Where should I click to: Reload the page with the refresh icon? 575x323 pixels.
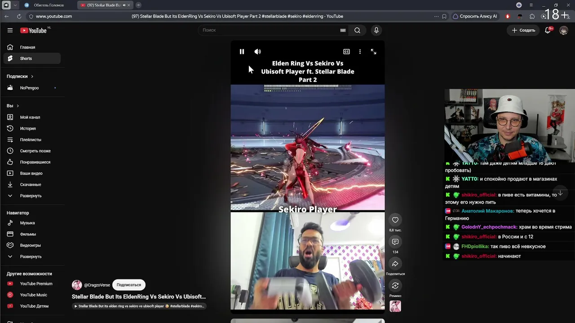pyautogui.click(x=19, y=16)
